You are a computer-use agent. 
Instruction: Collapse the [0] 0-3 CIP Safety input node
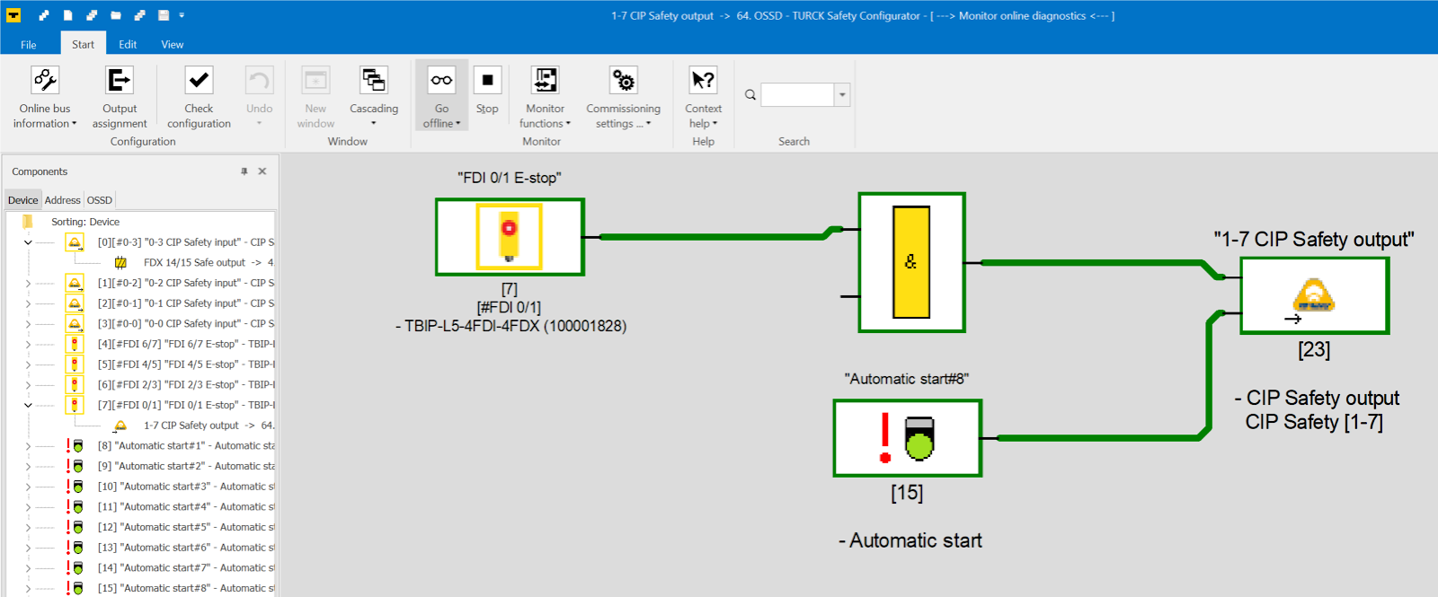[28, 242]
